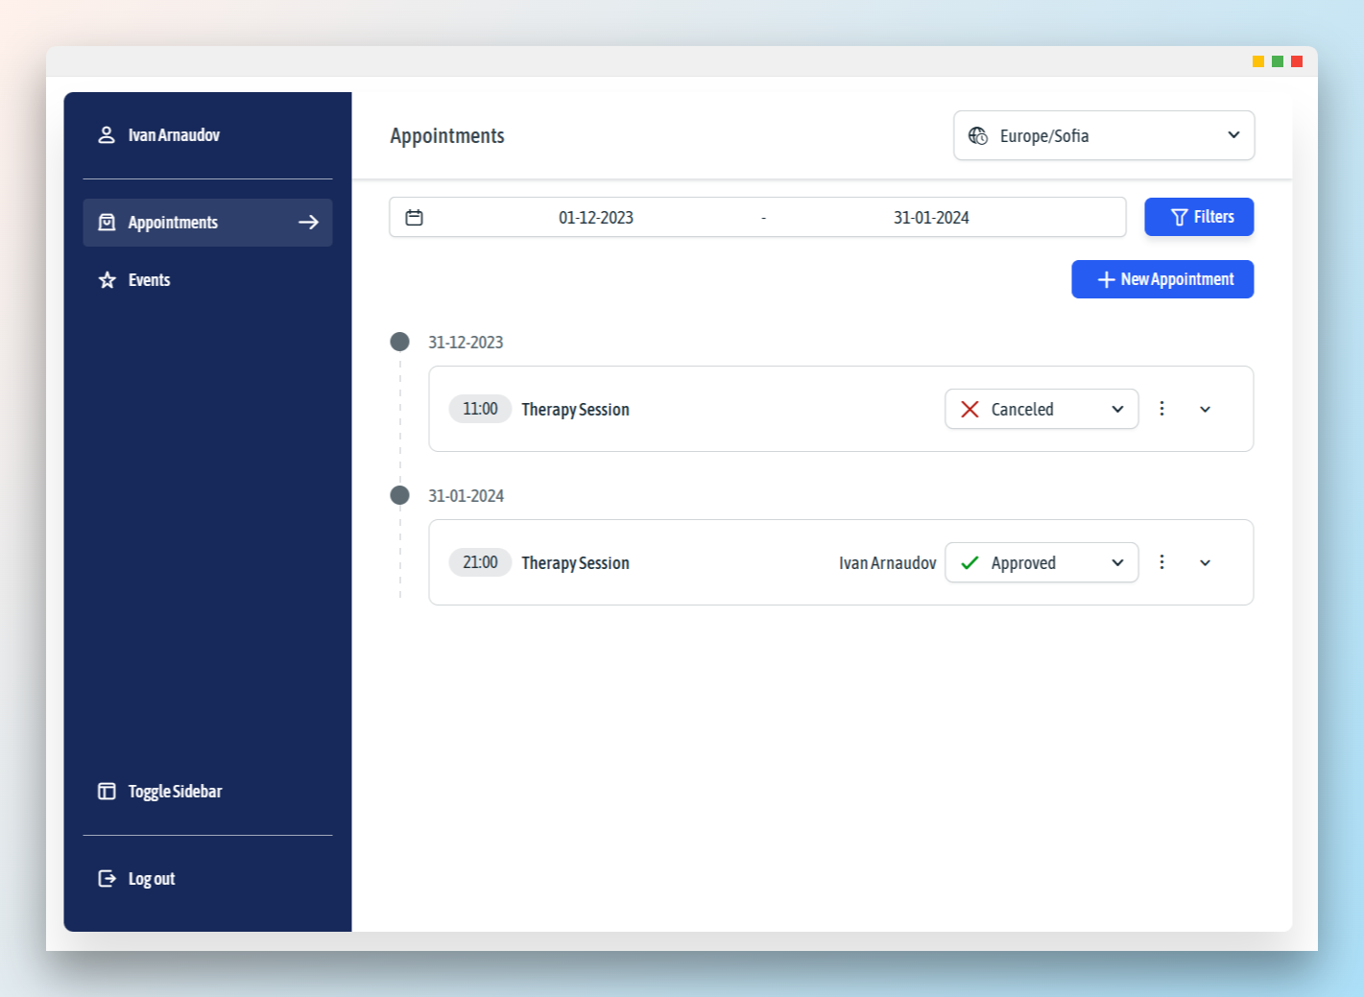This screenshot has width=1364, height=997.
Task: Go to the Events page
Action: coord(149,280)
